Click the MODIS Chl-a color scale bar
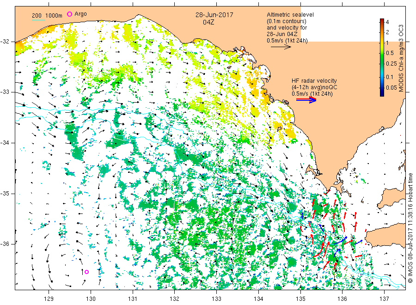 coord(382,57)
